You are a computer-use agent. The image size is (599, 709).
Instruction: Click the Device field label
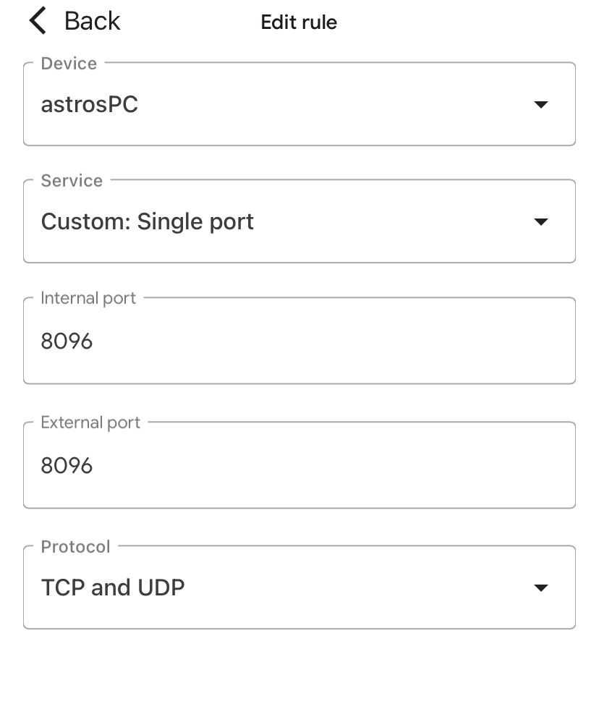69,64
